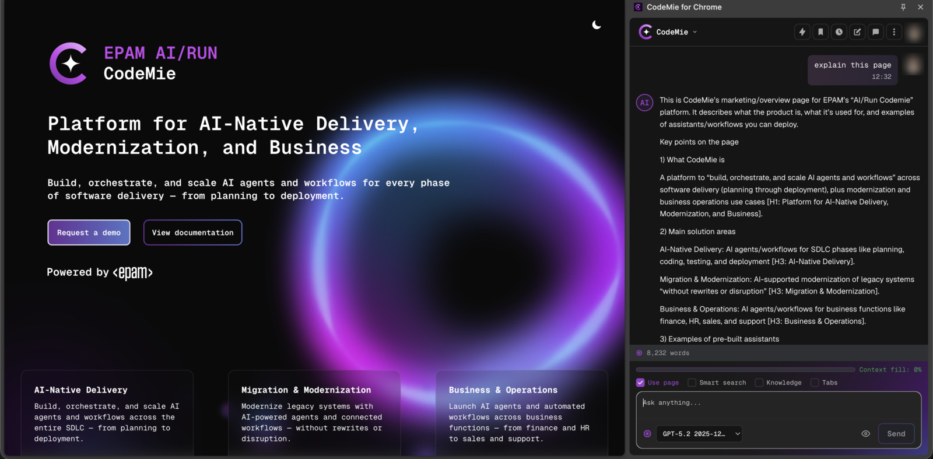Enable the Tabs checkbox
Viewport: 933px width, 459px height.
pos(815,383)
